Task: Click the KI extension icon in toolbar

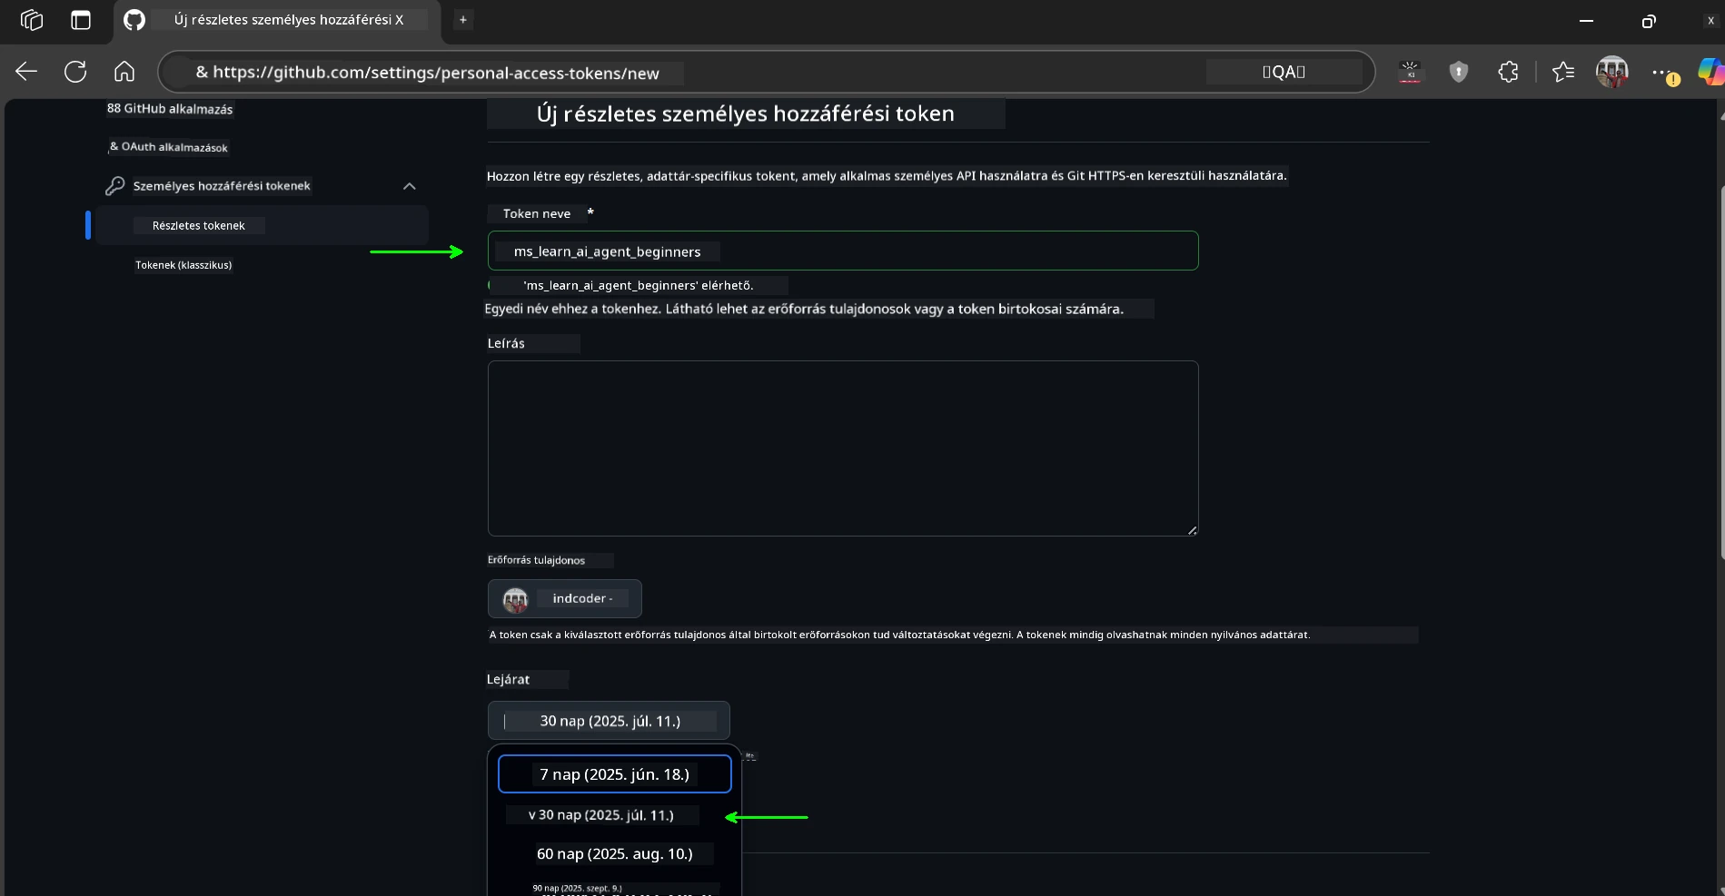Action: tap(1411, 72)
